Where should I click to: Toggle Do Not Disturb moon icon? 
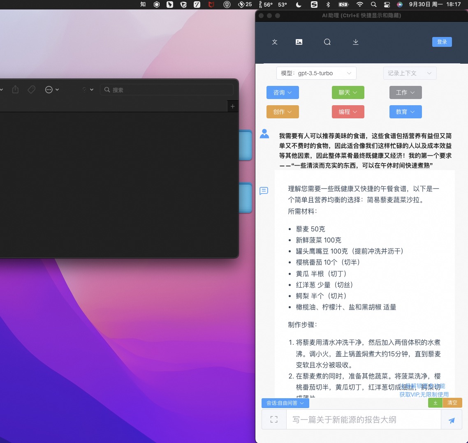pos(299,5)
